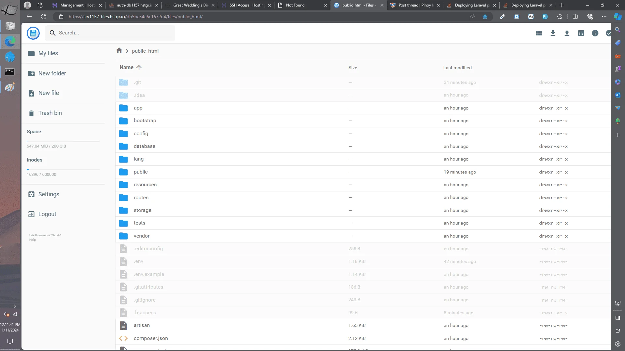The image size is (625, 351).
Task: Switch to the Post thread | Pinoy tab
Action: (x=415, y=5)
